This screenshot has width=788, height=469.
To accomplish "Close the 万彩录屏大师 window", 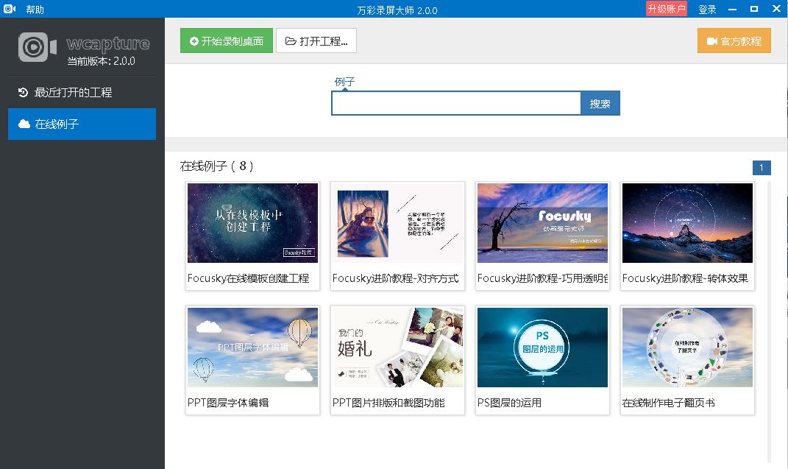I will [776, 9].
